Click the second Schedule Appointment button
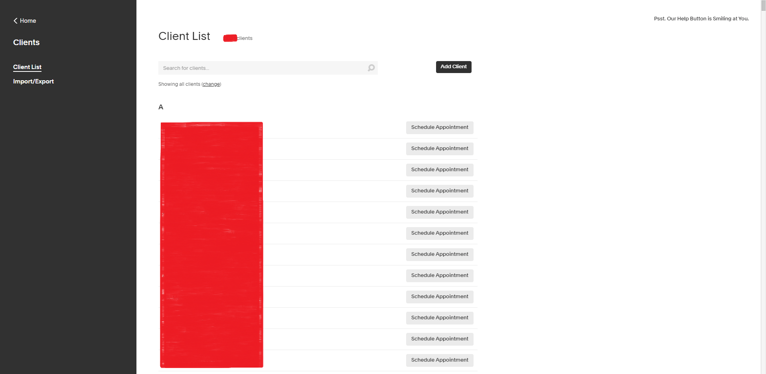This screenshot has width=766, height=374. [440, 148]
